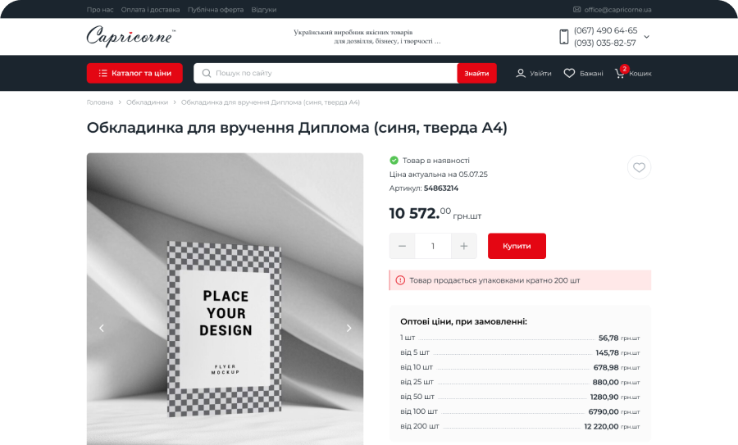Click the 'від 25 шт' wholesale row
The width and height of the screenshot is (738, 445).
(520, 382)
